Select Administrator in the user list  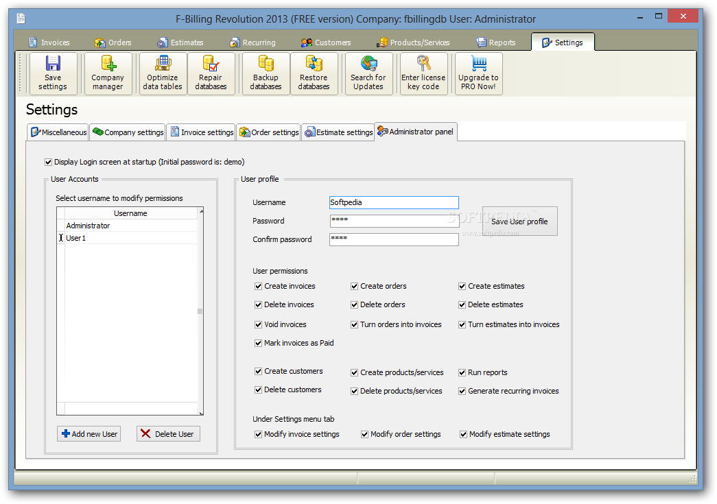[x=131, y=226]
